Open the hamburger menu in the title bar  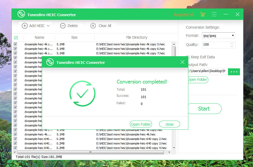pyautogui.click(x=214, y=14)
